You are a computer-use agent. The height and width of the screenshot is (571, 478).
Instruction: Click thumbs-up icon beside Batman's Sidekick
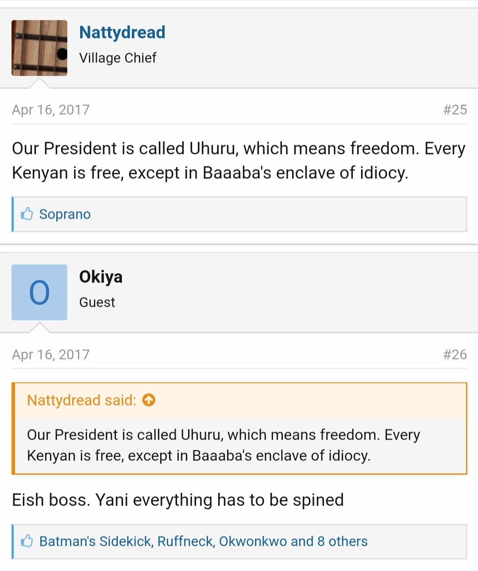click(27, 541)
